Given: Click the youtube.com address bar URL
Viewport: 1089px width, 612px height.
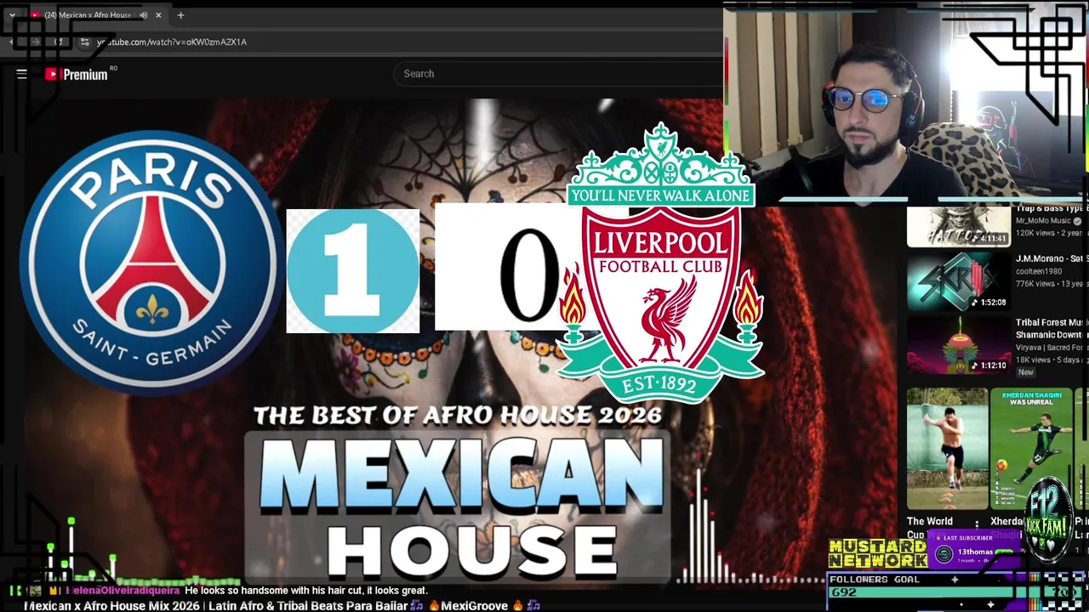Looking at the screenshot, I should coord(172,42).
